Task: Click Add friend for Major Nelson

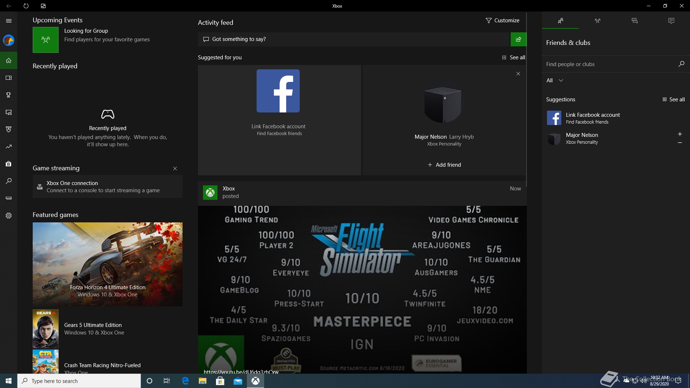Action: pos(444,165)
